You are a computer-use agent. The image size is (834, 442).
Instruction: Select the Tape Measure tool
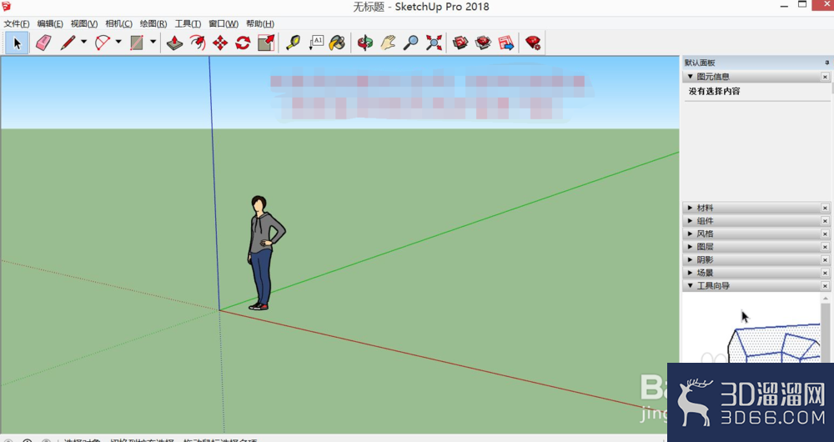tap(293, 43)
